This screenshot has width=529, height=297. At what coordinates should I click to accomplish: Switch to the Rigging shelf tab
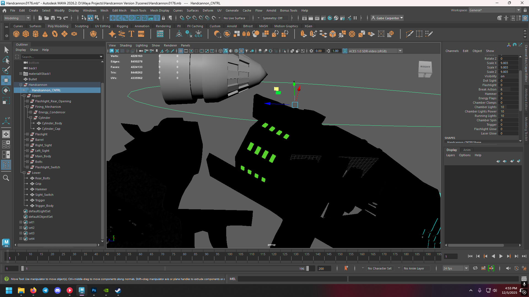(122, 26)
